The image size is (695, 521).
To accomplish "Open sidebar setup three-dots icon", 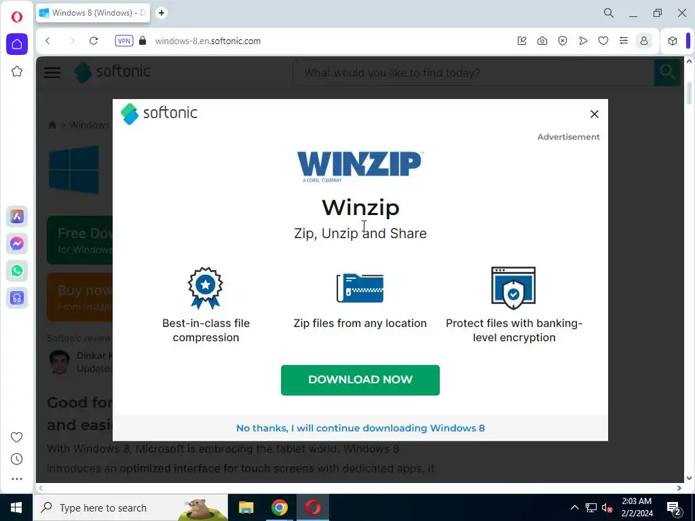I will tap(16, 479).
